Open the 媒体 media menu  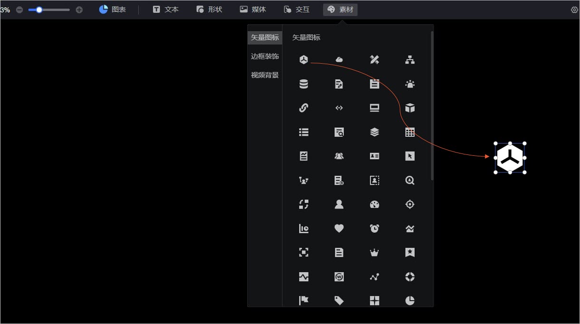[x=253, y=10]
